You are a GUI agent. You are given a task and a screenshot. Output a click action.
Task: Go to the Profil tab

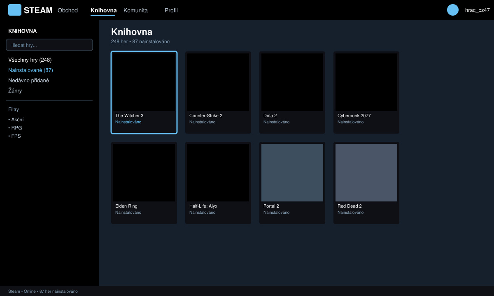click(x=171, y=10)
